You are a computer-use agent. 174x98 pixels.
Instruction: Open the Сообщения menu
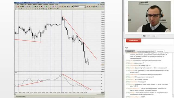(45, 4)
